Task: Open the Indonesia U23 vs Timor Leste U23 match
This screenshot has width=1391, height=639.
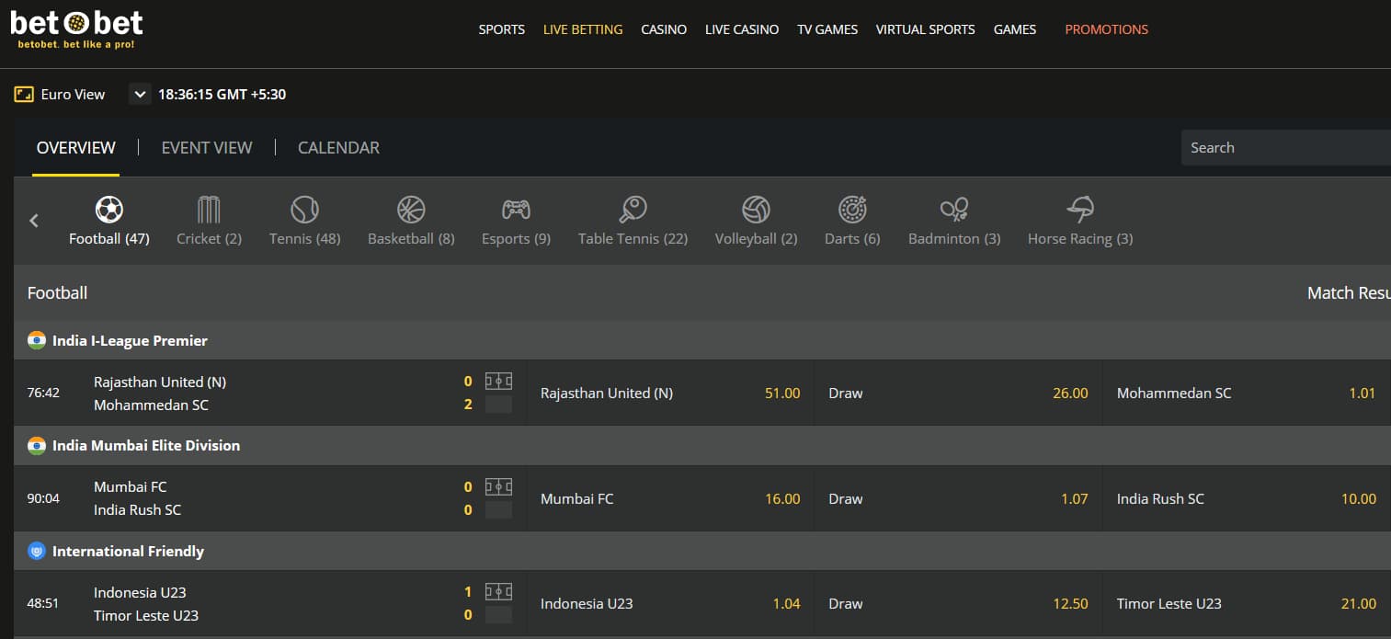Action: pyautogui.click(x=146, y=603)
